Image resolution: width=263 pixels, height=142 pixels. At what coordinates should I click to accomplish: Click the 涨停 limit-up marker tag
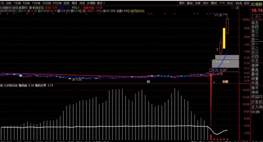pos(225,82)
